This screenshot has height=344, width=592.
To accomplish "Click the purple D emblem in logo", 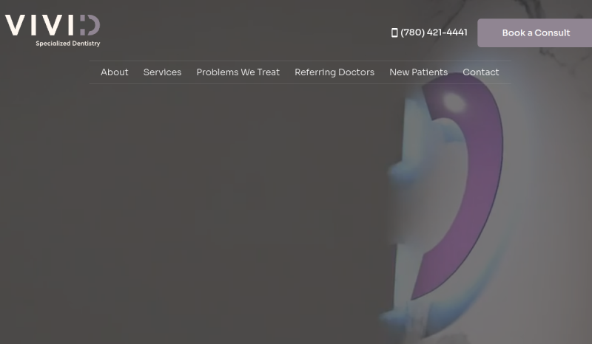I will point(90,25).
